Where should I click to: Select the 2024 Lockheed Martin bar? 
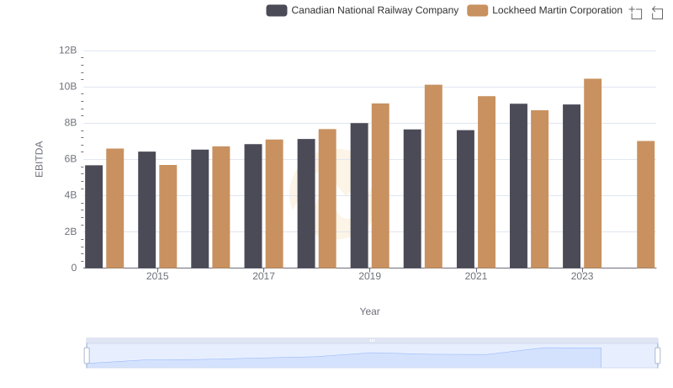[x=646, y=205]
